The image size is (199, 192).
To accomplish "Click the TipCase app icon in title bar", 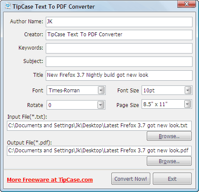I will click(x=8, y=6).
